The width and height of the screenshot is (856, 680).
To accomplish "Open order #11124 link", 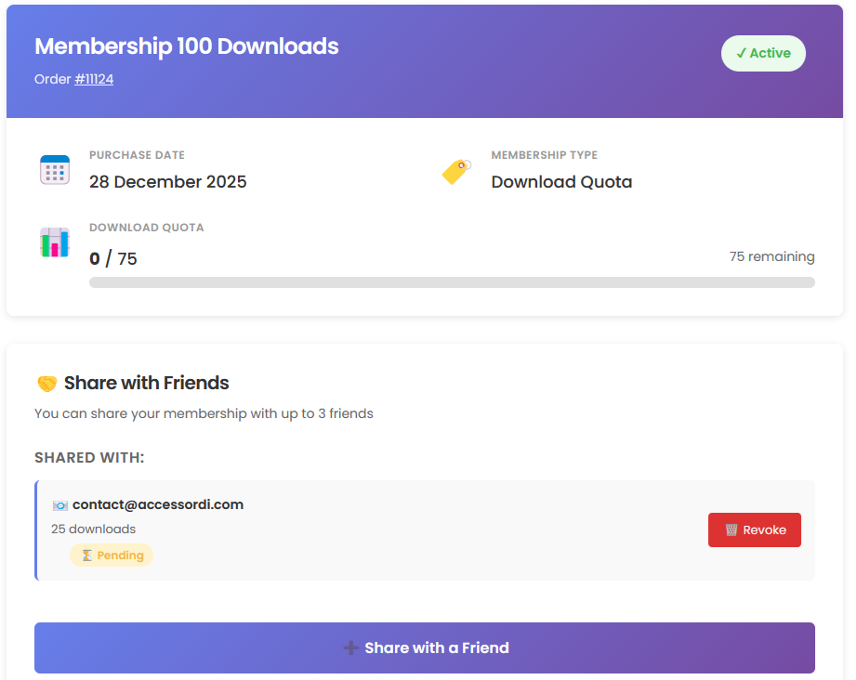I will 94,80.
